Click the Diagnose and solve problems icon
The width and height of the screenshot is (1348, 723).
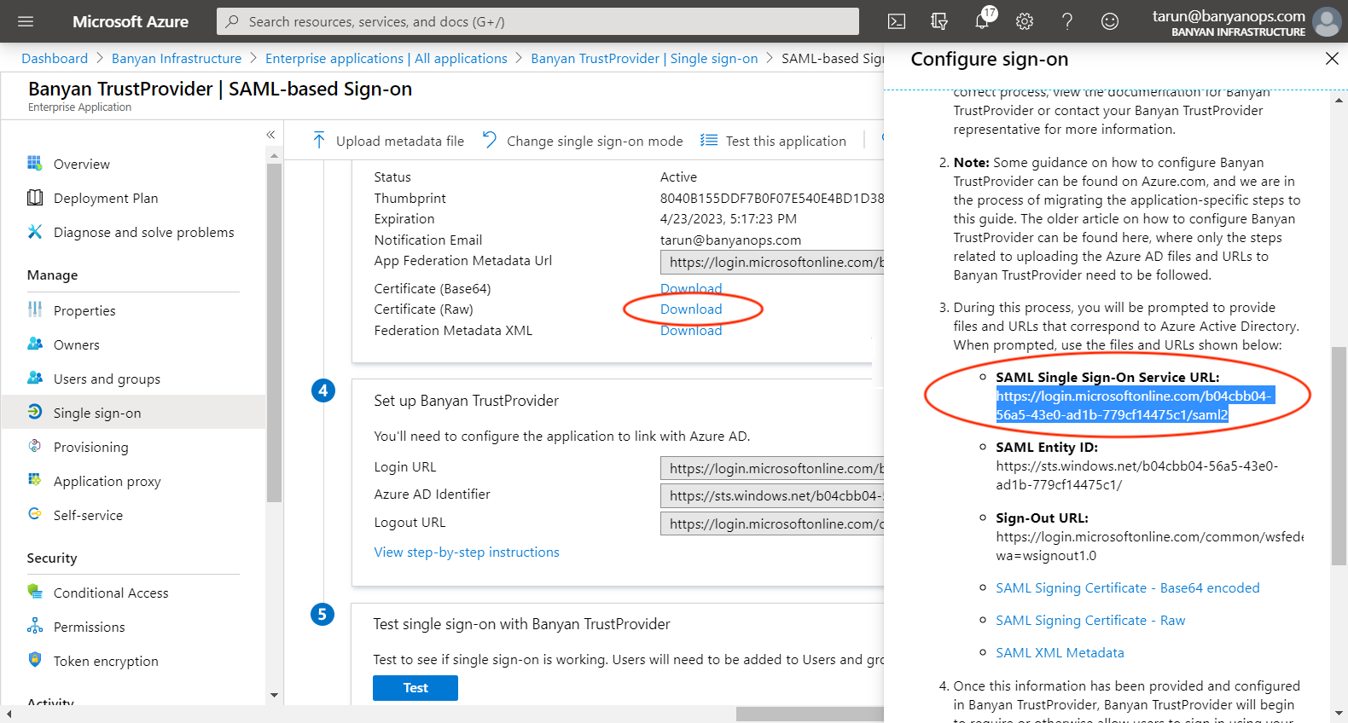tap(35, 232)
